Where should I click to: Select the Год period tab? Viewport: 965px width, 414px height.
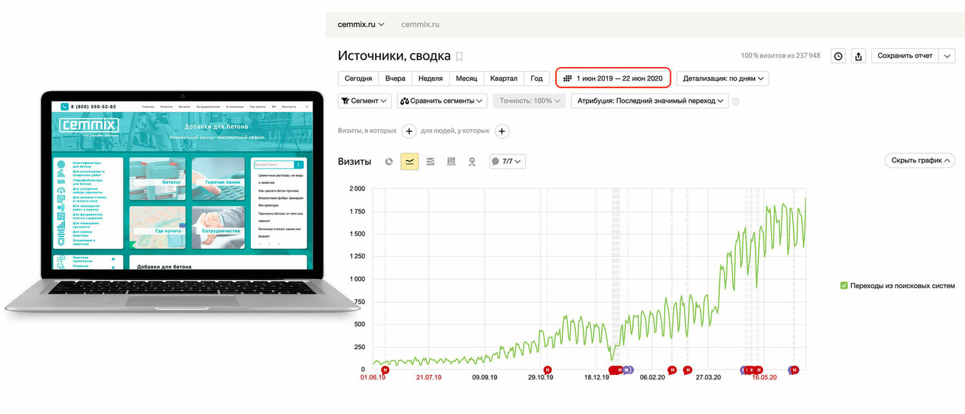click(537, 78)
